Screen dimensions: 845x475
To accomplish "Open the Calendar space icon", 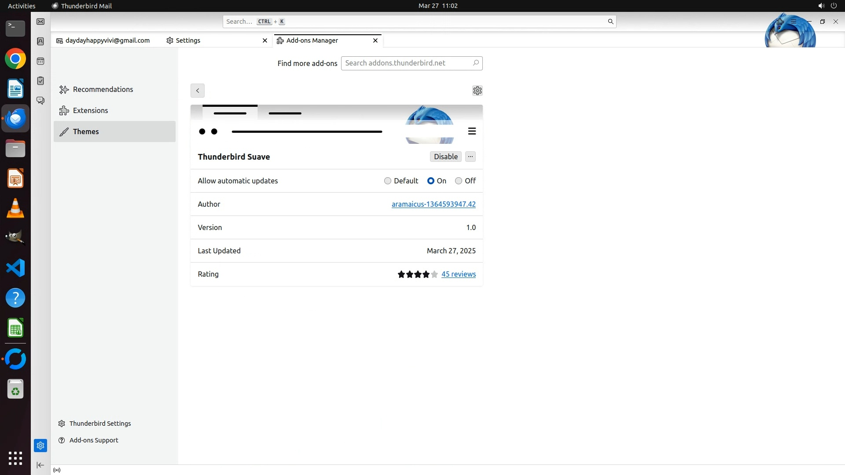I will [x=40, y=61].
